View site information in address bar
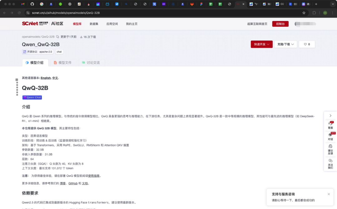The height and width of the screenshot is (209, 337). point(28,13)
